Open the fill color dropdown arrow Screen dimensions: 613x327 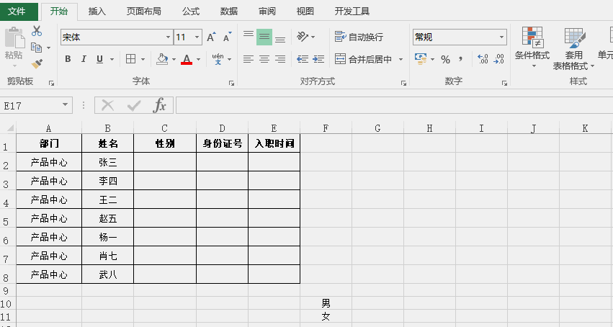pyautogui.click(x=174, y=59)
